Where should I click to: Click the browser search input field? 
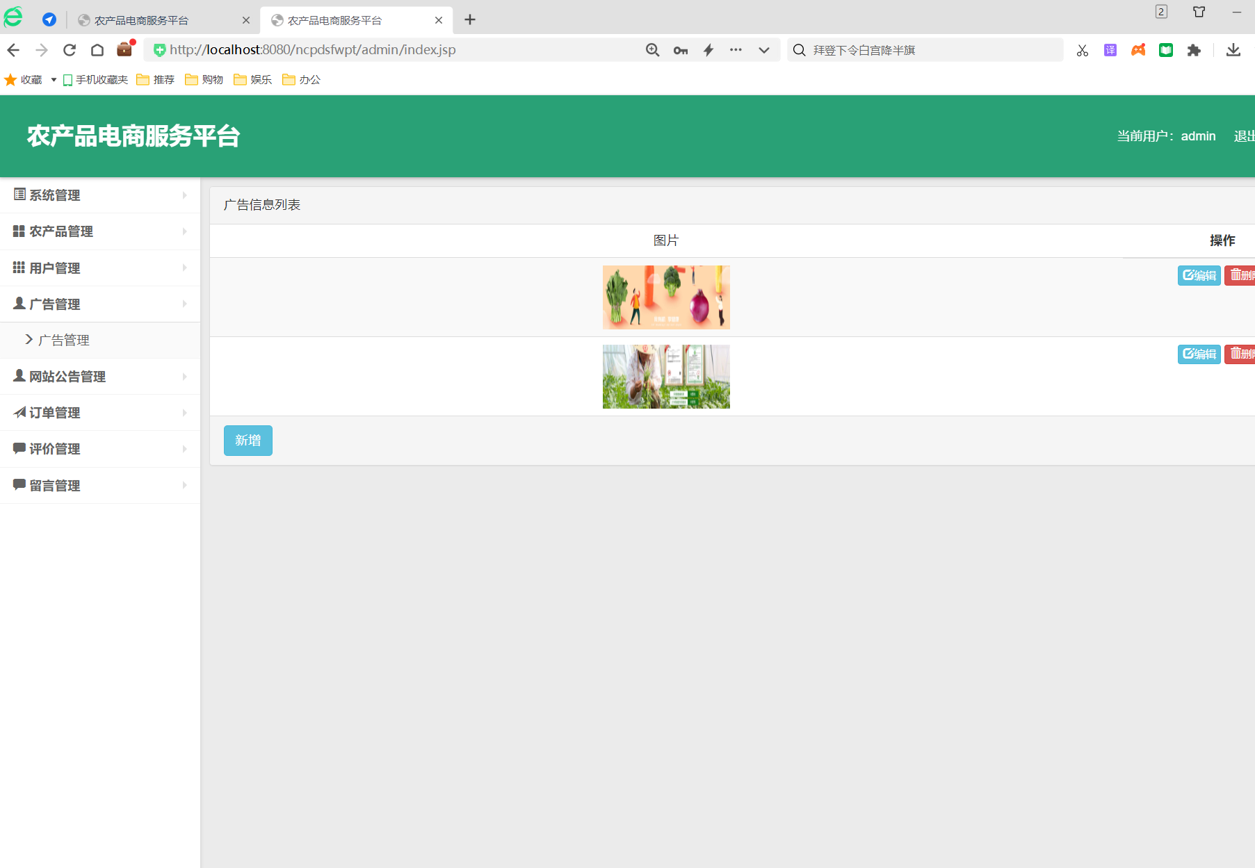932,50
